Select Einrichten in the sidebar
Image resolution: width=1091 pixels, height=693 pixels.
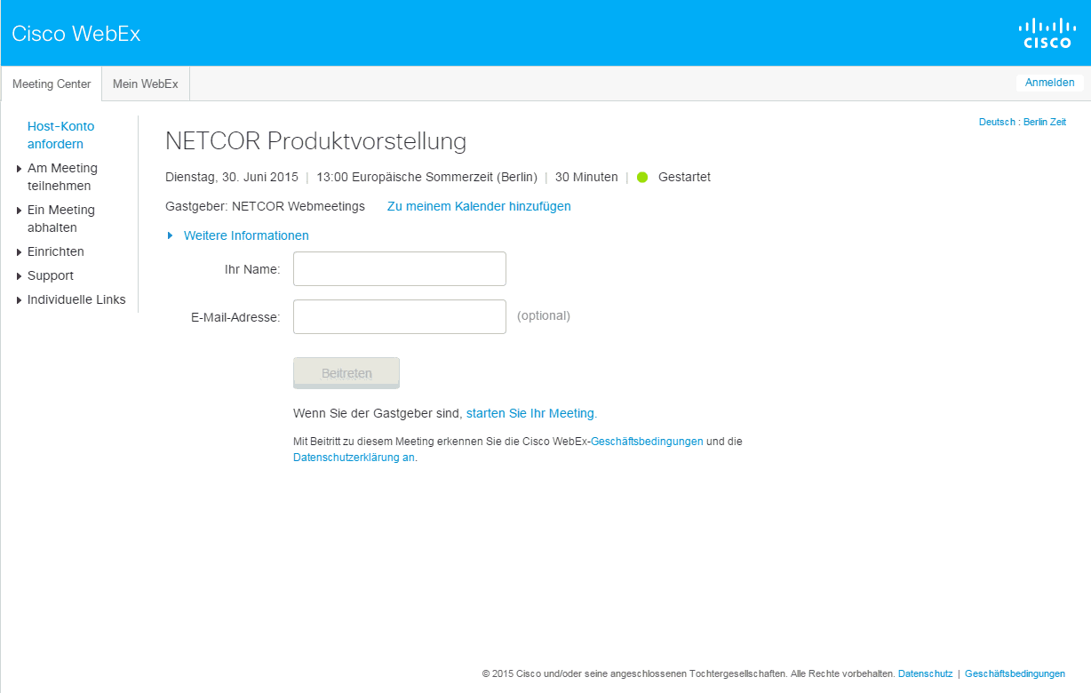pyautogui.click(x=56, y=251)
